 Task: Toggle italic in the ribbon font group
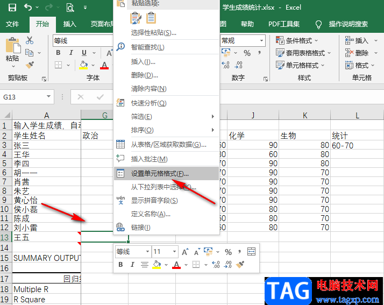coord(71,52)
